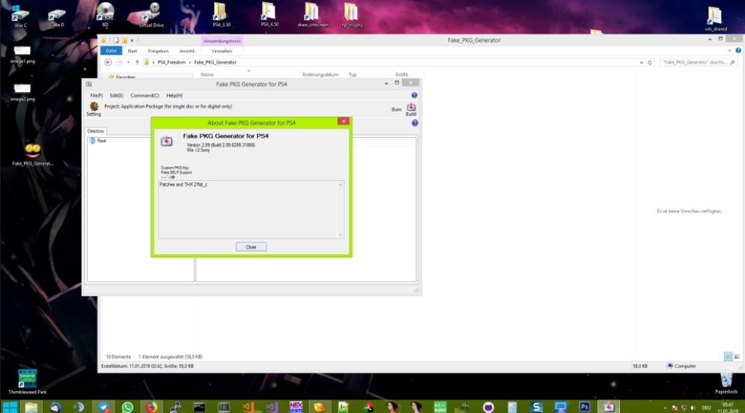Viewport: 745px width, 413px height.
Task: Switch to the Start ribbon tab in Explorer
Action: 132,51
